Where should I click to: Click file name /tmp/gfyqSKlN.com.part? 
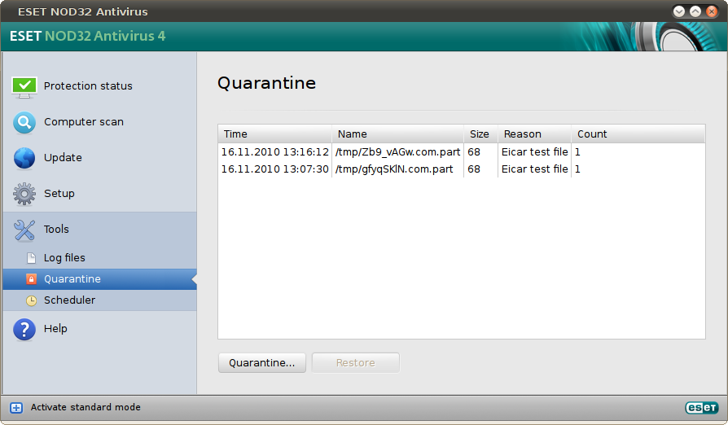coord(394,169)
